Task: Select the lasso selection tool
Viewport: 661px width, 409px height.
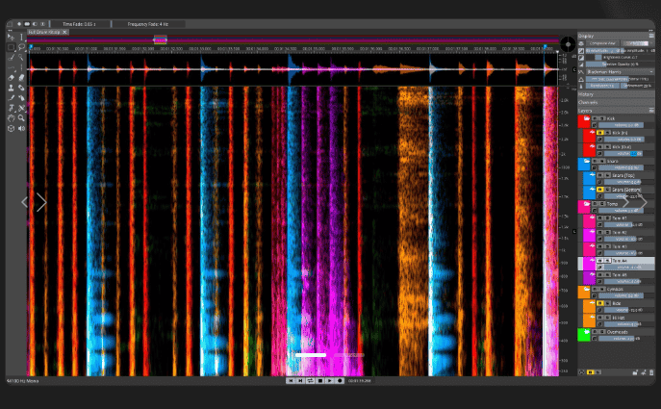Action: [x=21, y=47]
